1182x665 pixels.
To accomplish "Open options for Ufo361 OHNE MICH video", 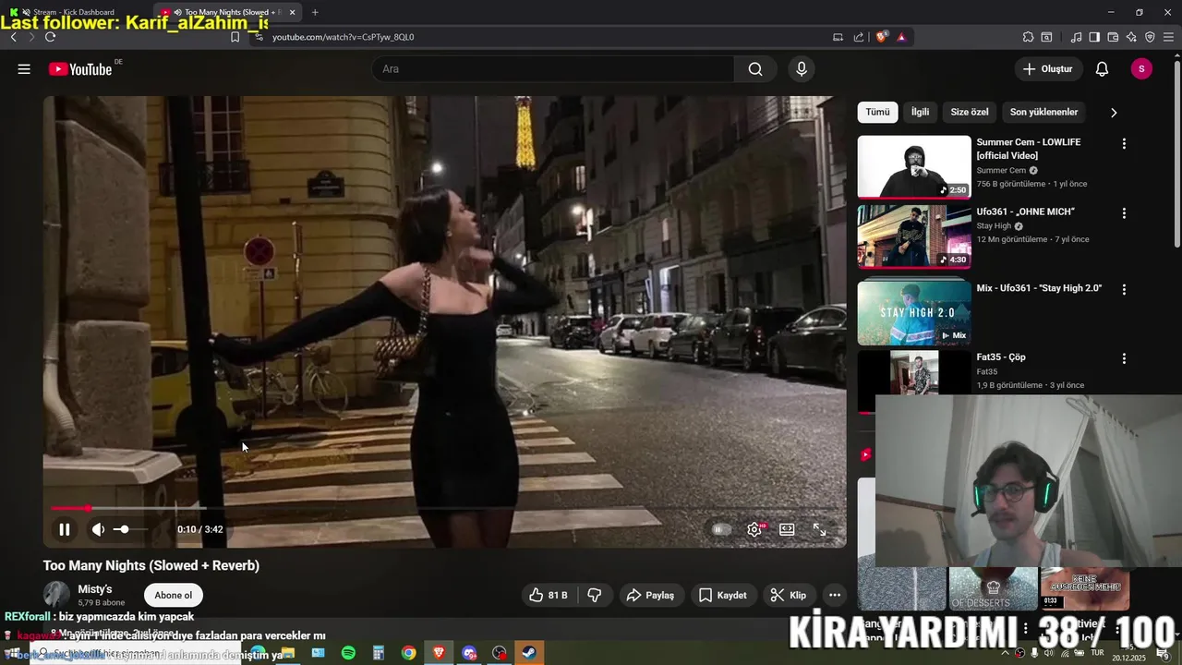I will coord(1124,213).
